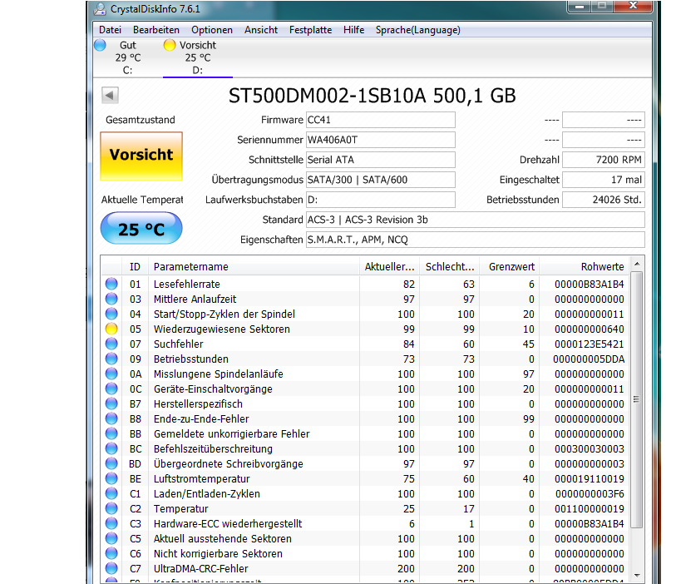Open the Optionen menu
This screenshot has height=584, width=681.
pos(212,30)
